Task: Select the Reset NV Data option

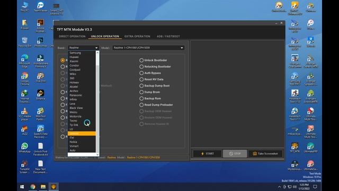Action: (151, 79)
